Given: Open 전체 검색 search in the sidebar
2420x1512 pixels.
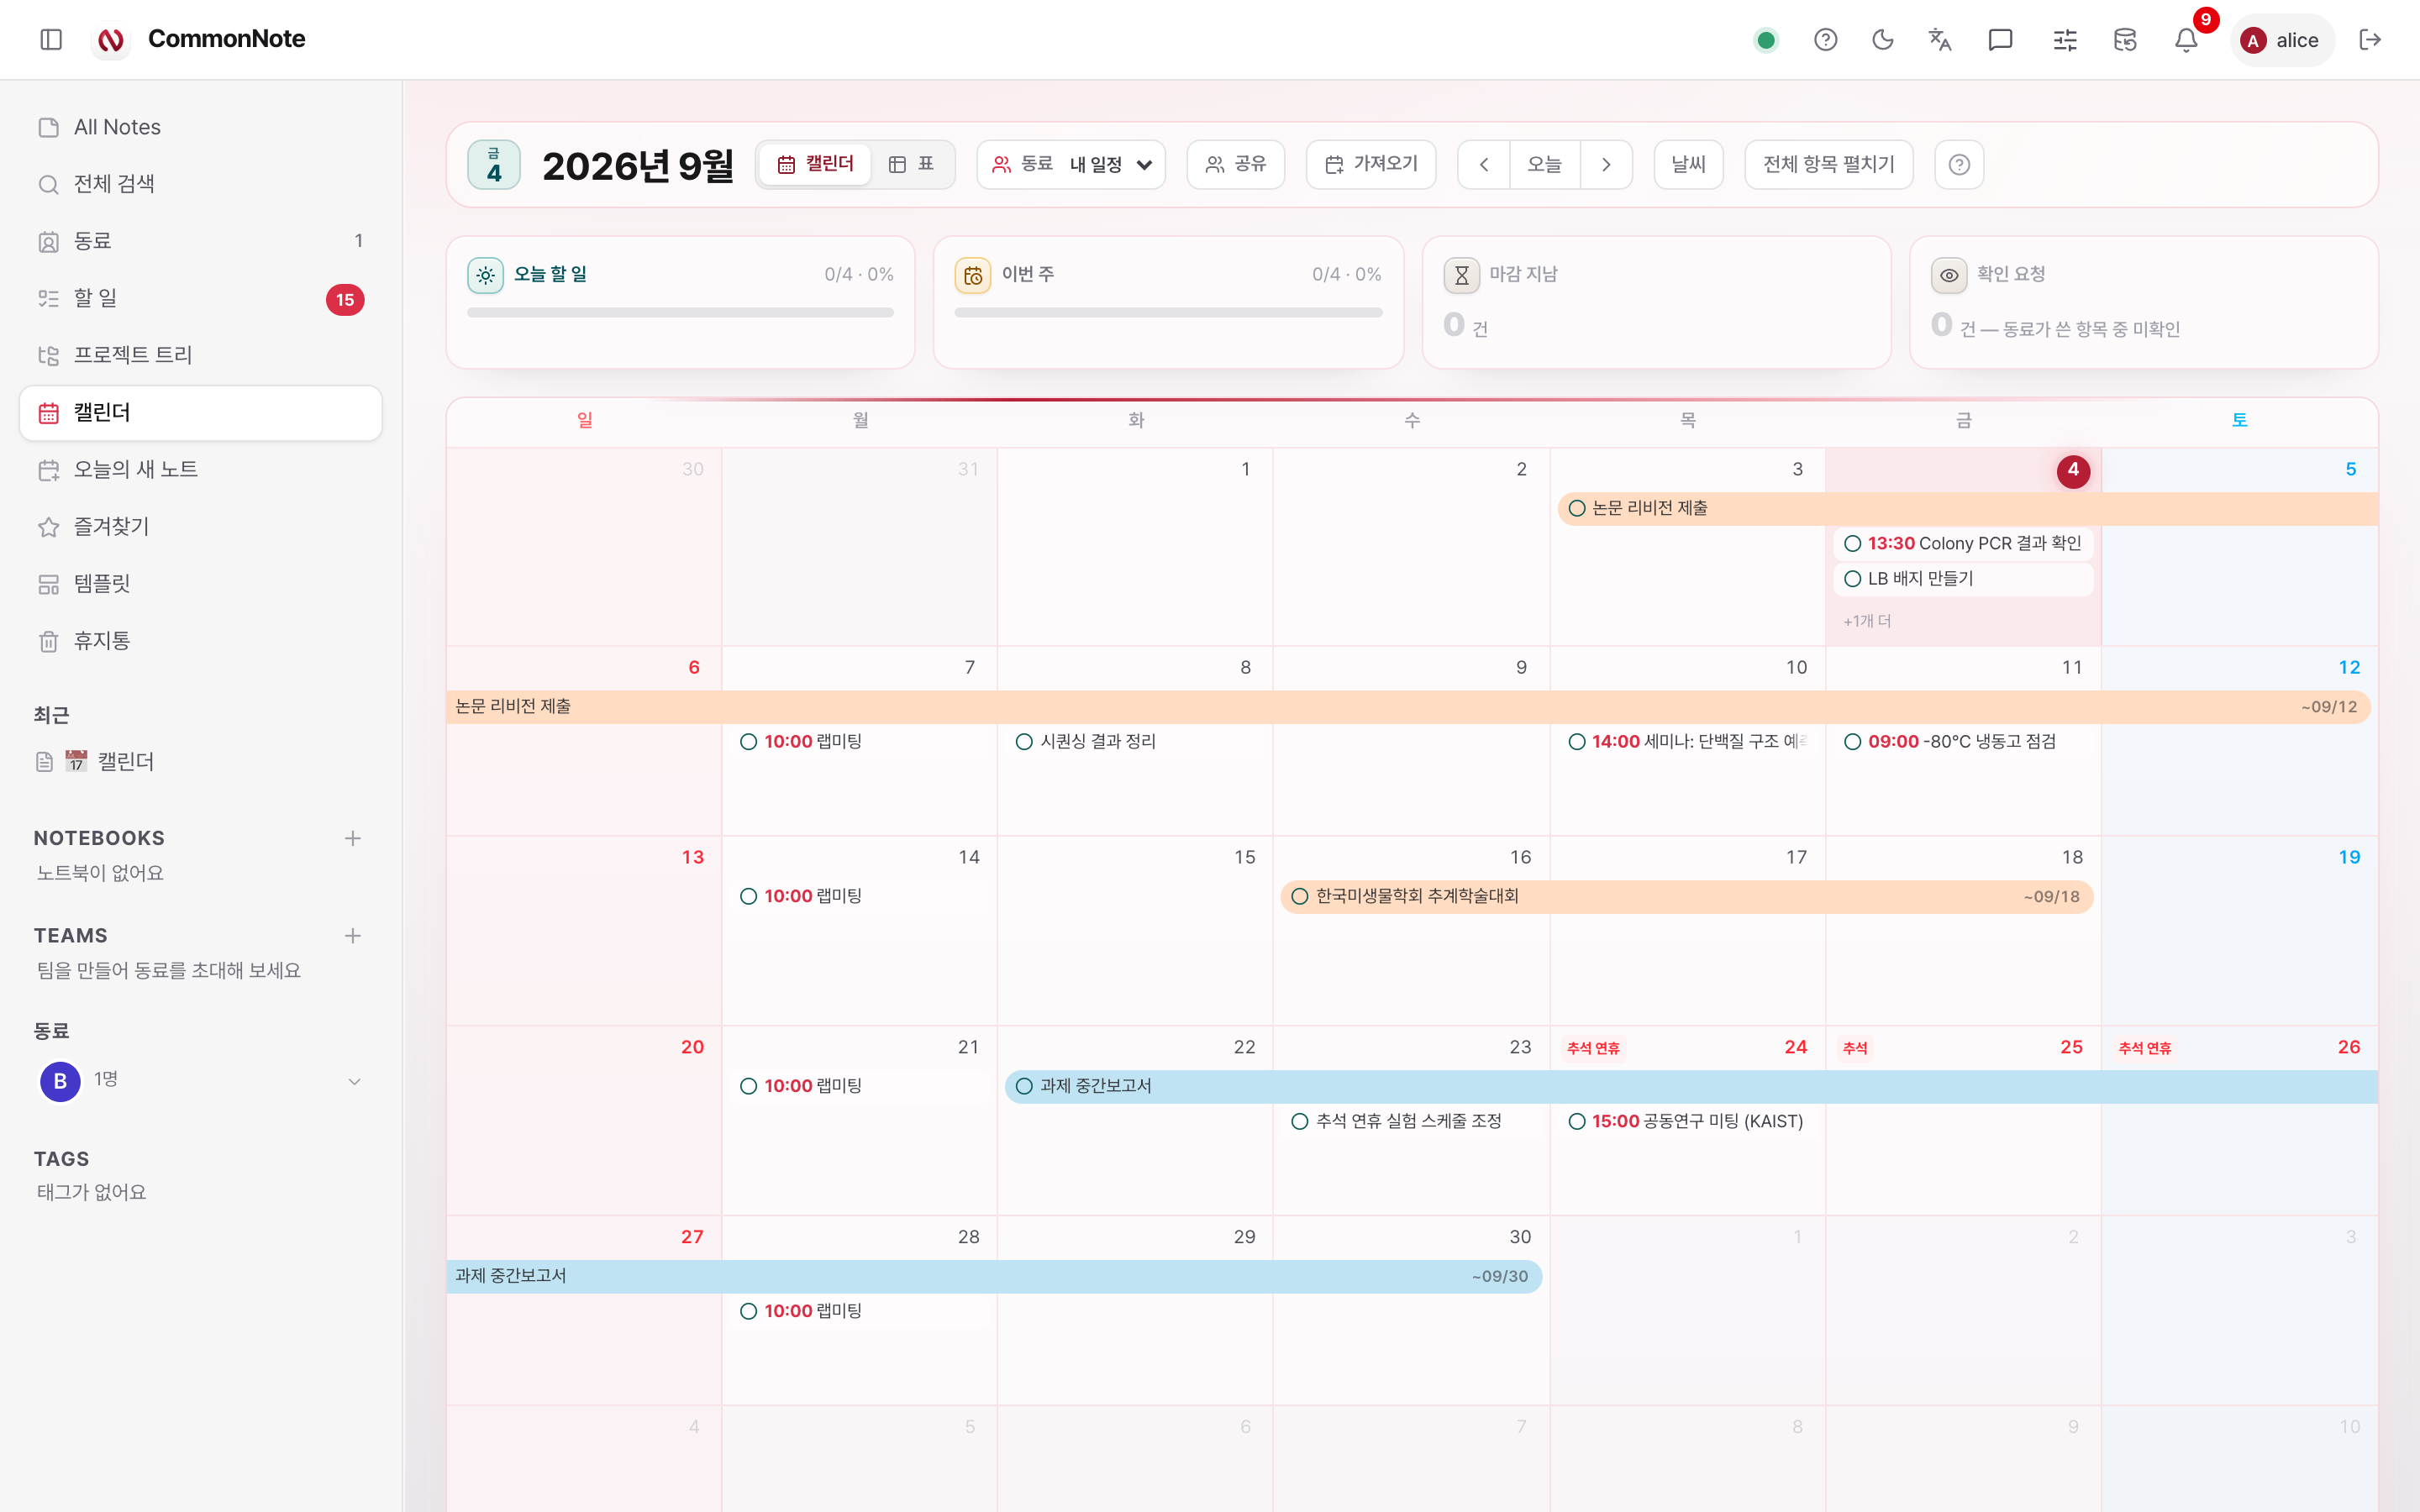Looking at the screenshot, I should pyautogui.click(x=200, y=184).
